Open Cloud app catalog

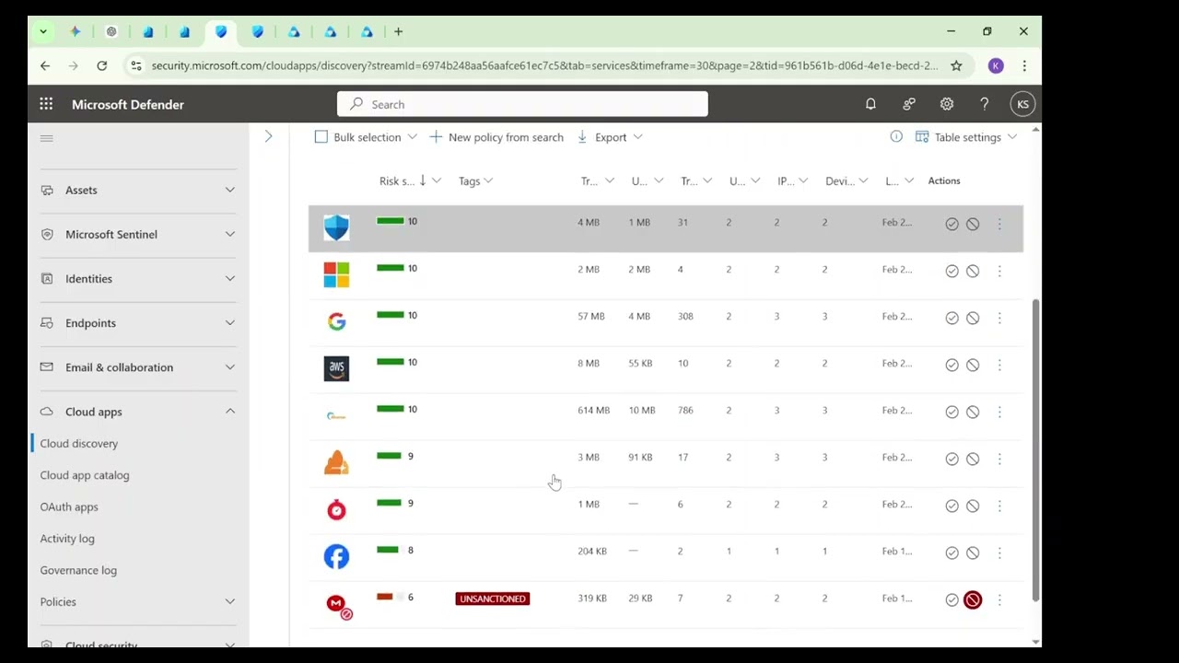coord(85,475)
